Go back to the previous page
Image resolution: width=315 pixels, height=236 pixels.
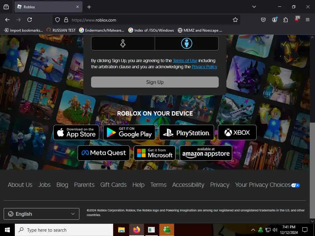pos(7,20)
